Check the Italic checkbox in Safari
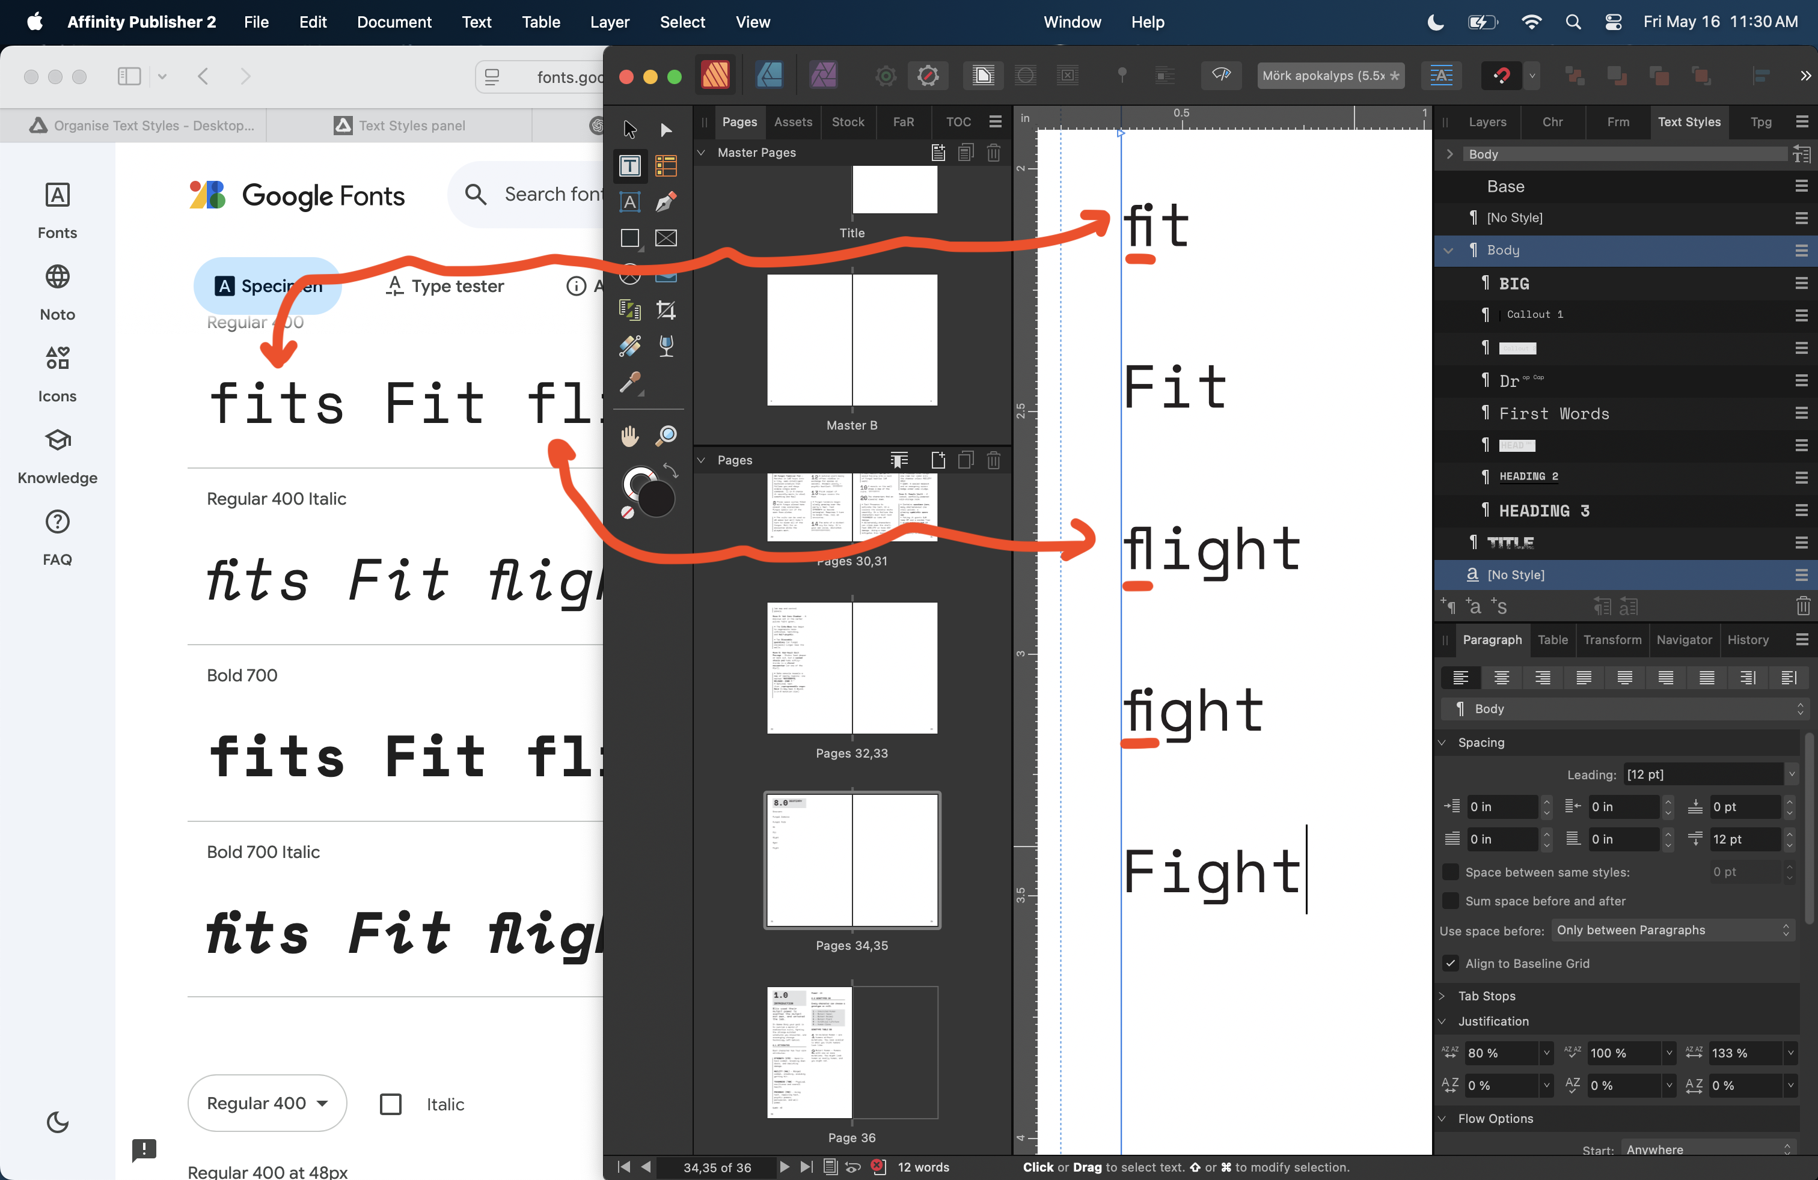Screen dimensions: 1818x1180 pyautogui.click(x=390, y=1104)
